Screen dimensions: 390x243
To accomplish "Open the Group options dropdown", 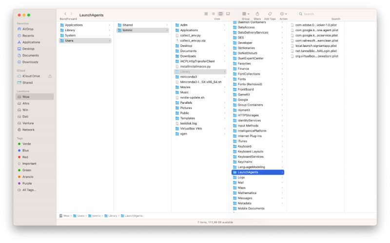I will (x=246, y=14).
